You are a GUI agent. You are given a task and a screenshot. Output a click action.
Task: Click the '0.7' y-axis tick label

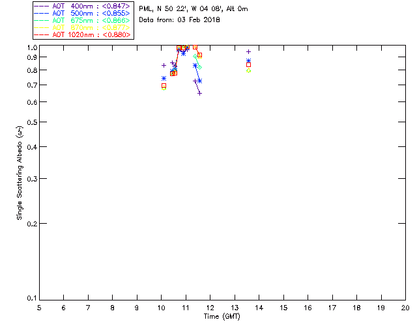[32, 85]
